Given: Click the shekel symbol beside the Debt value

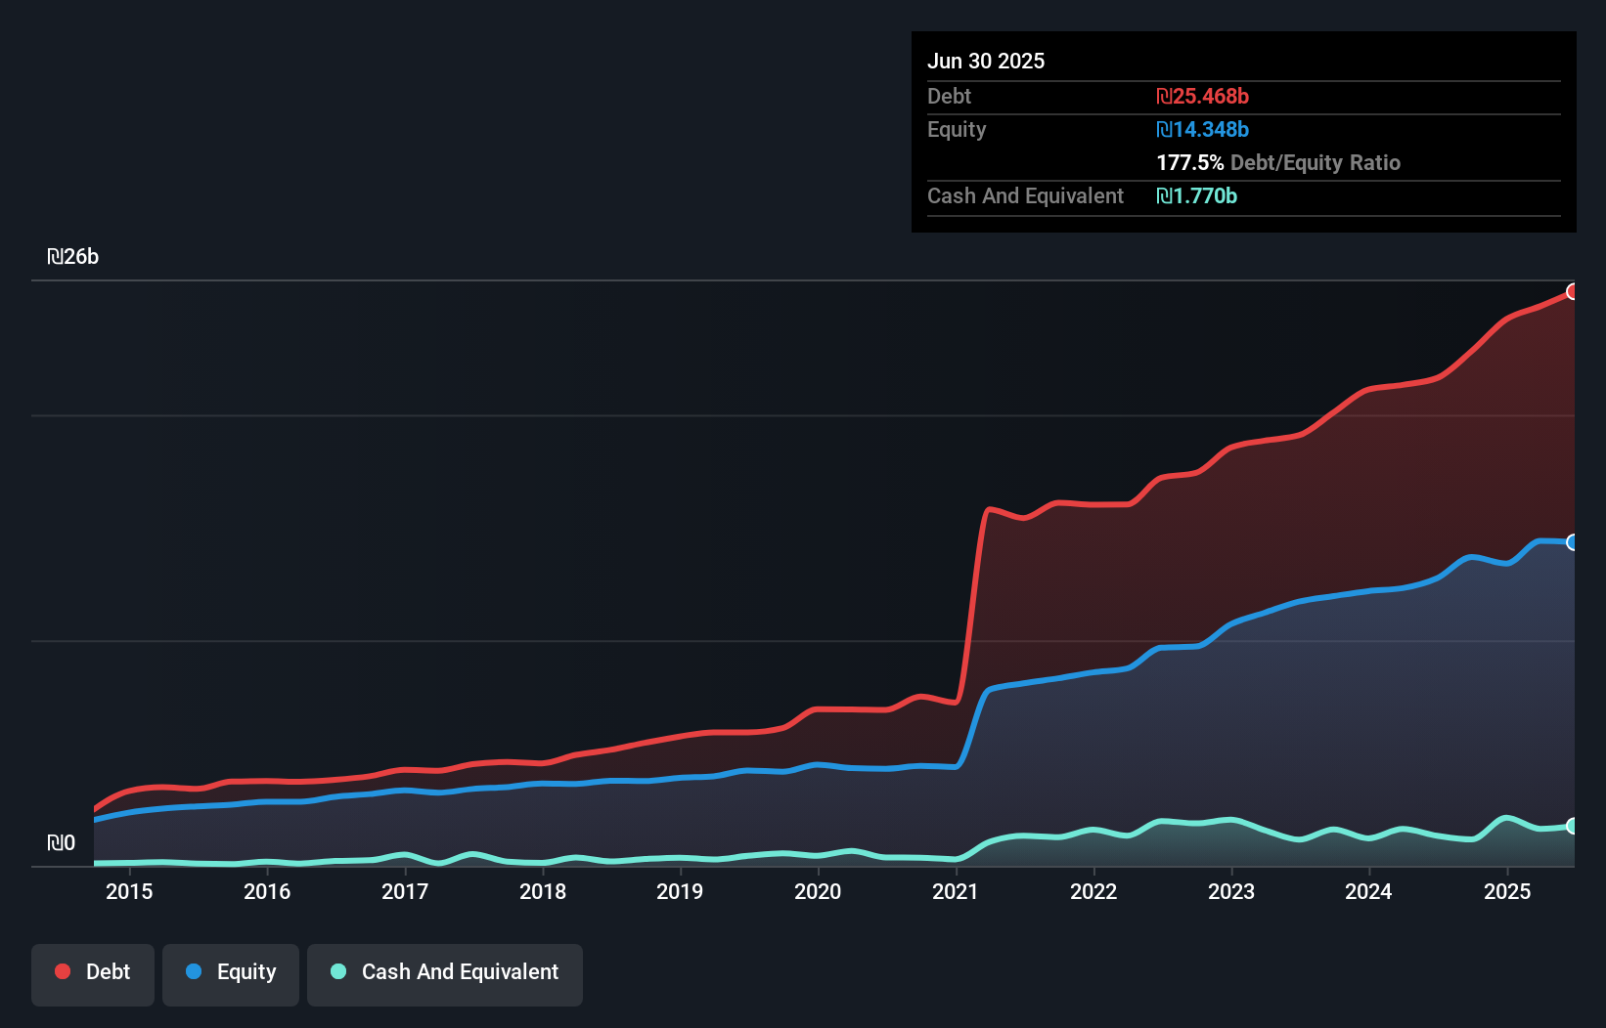Looking at the screenshot, I should coord(1164,96).
